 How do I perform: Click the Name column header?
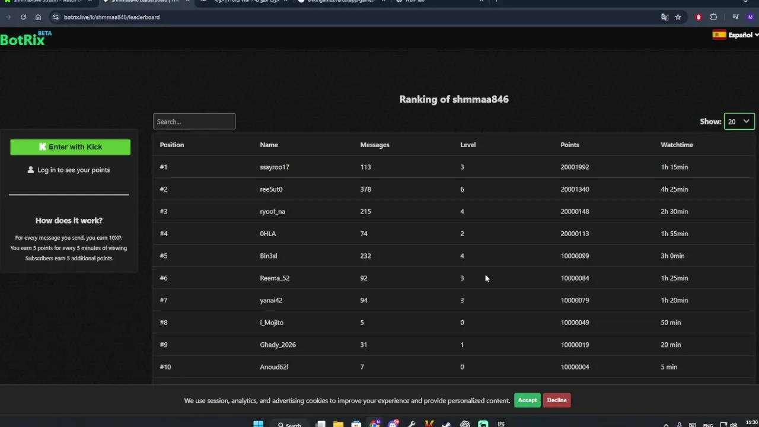tap(269, 145)
